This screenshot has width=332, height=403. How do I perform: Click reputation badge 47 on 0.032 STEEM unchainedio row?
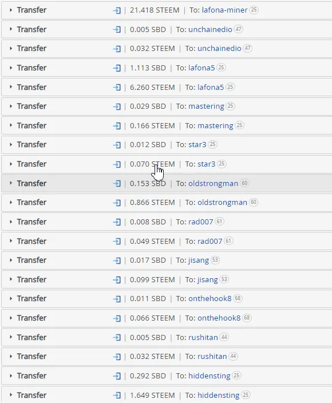click(x=247, y=48)
